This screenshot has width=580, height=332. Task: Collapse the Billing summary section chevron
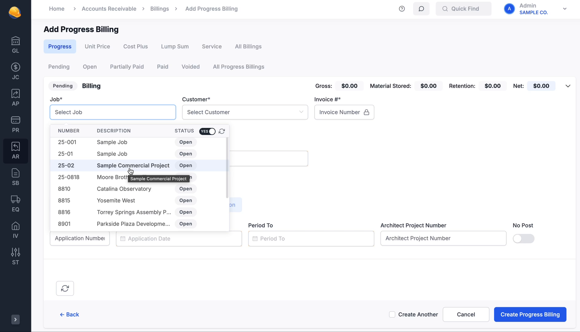tap(568, 86)
